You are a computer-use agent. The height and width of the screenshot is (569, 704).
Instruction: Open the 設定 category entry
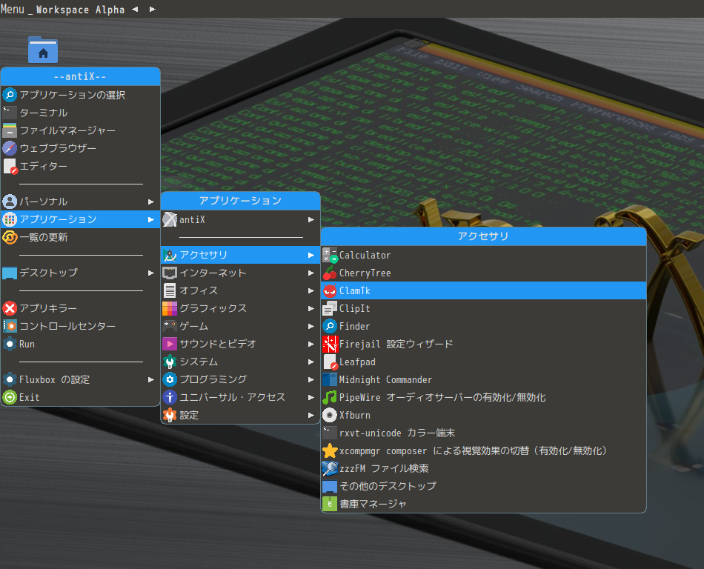(240, 415)
